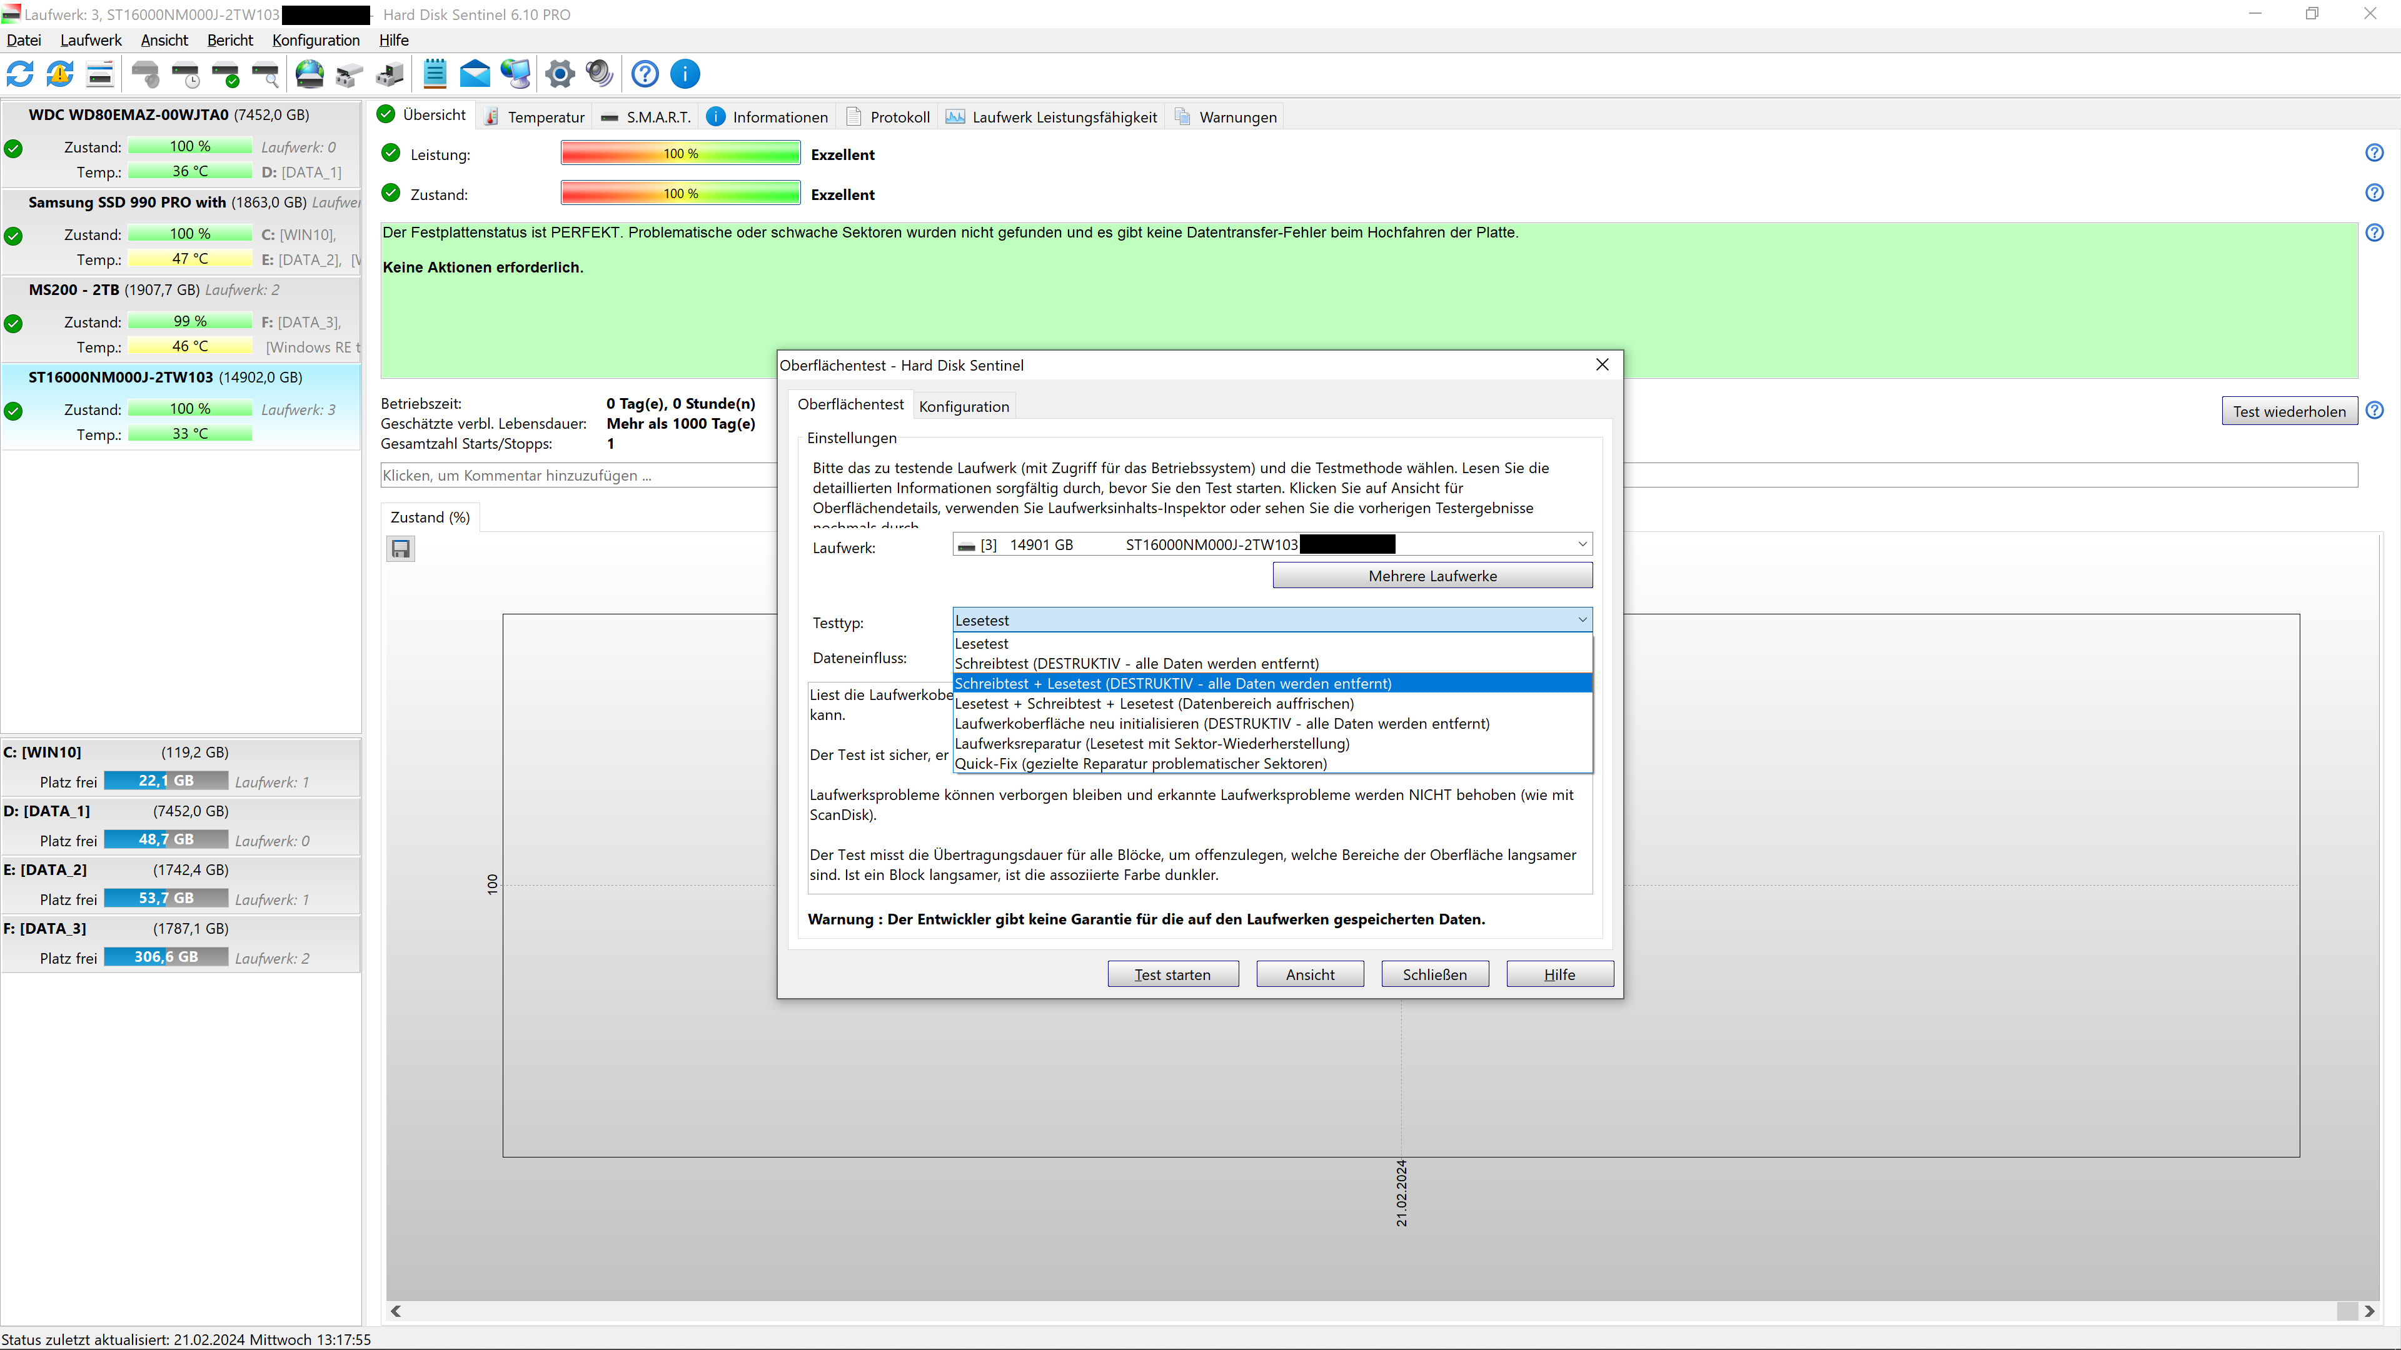Click help question mark beside Leistung row
Viewport: 2401px width, 1350px height.
2374,152
